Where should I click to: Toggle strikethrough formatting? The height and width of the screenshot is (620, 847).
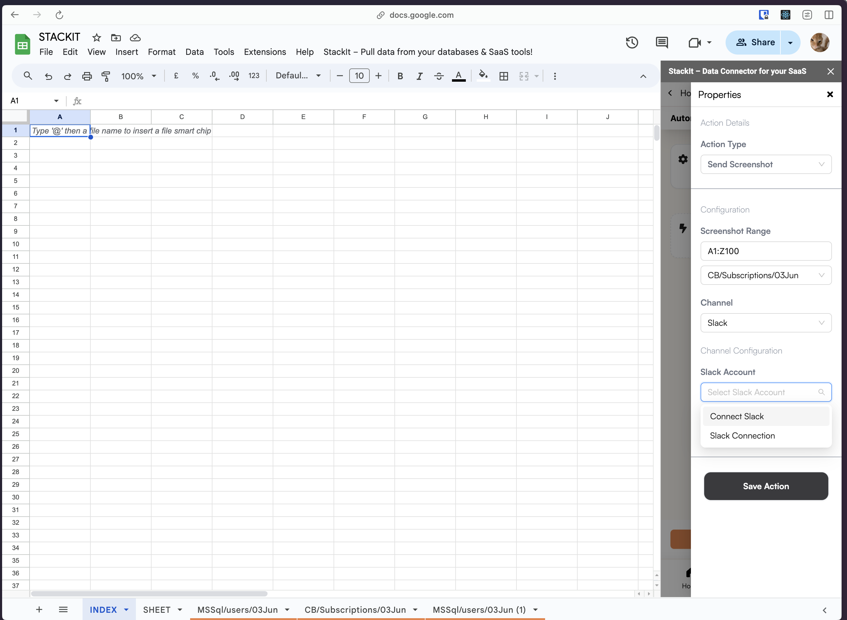tap(438, 76)
